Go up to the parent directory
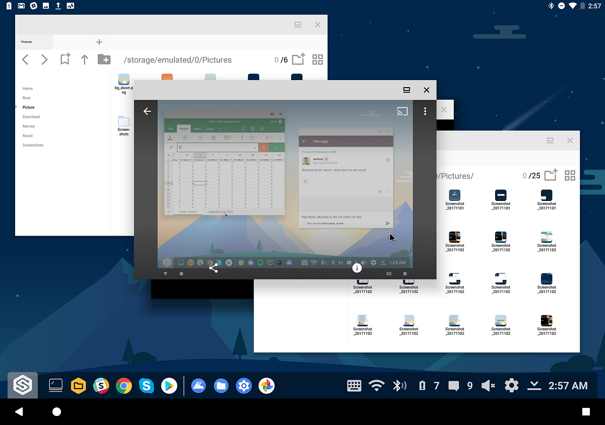The height and width of the screenshot is (425, 605). [85, 59]
